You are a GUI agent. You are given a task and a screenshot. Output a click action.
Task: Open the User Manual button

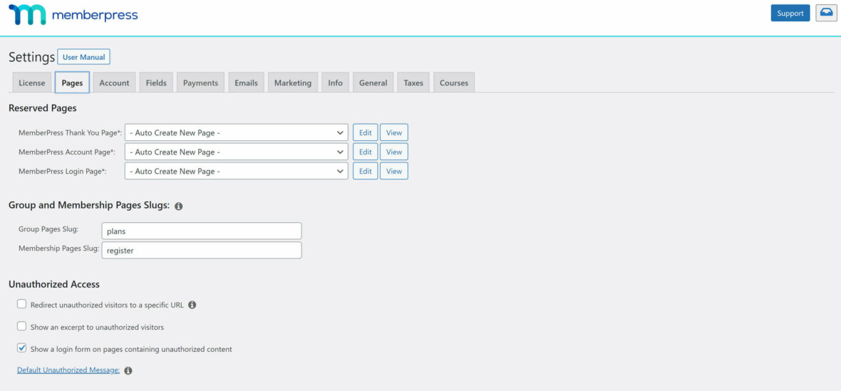(x=83, y=57)
